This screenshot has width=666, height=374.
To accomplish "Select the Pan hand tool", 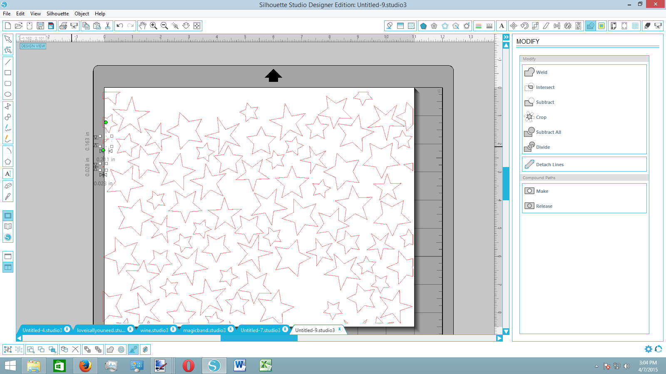I will (x=143, y=26).
